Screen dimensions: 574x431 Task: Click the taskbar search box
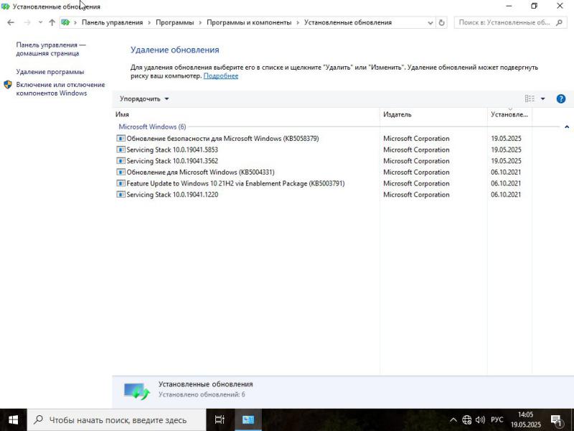pos(117,420)
